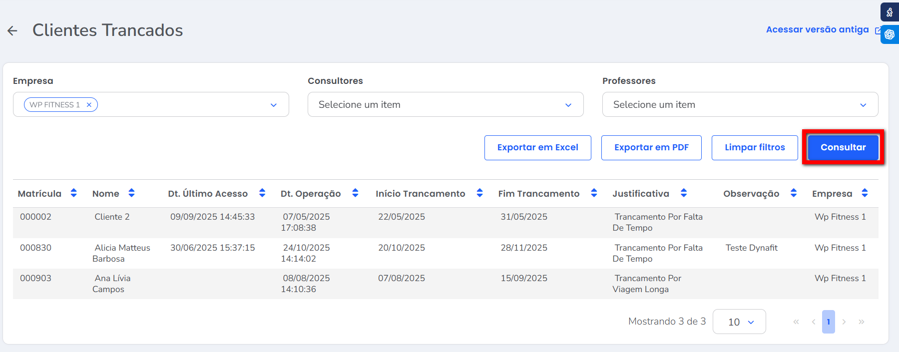Remove the WP FITNESS 1 company tag
This screenshot has height=352, width=899.
pyautogui.click(x=89, y=105)
